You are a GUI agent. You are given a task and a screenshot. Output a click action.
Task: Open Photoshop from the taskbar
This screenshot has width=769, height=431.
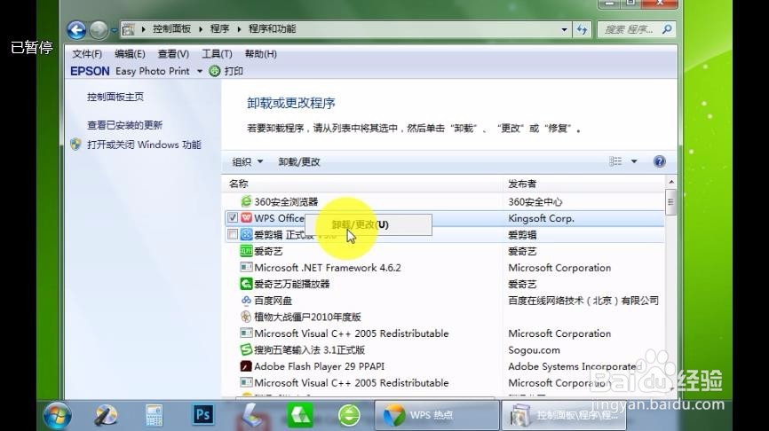coord(202,415)
